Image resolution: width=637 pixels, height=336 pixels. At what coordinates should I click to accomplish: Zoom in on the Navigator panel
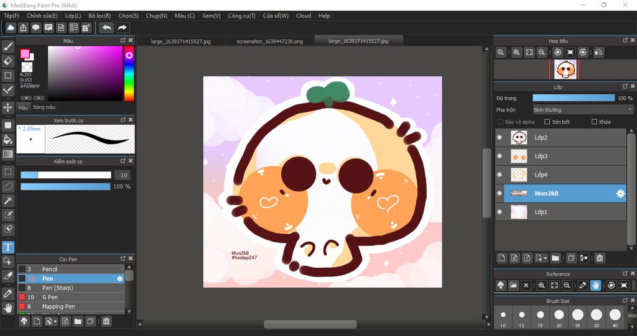tap(516, 52)
